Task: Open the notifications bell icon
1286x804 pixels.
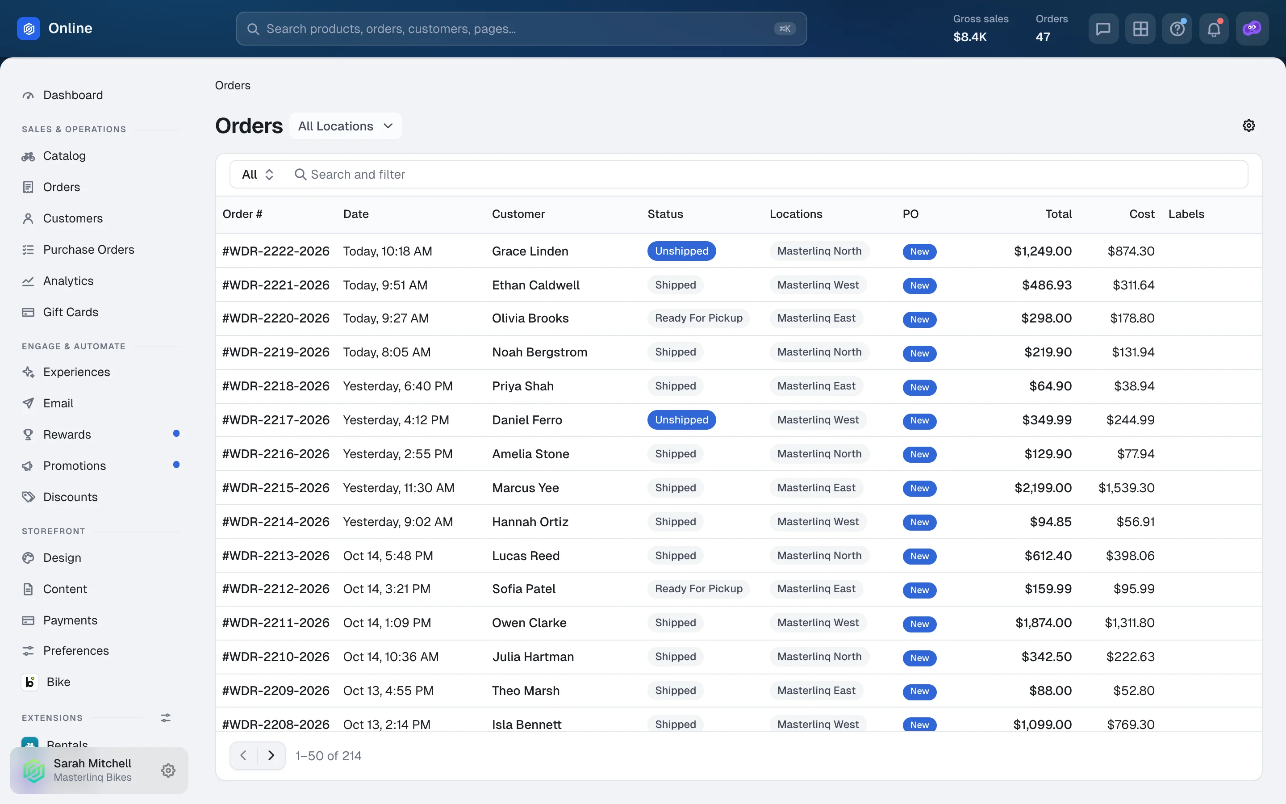Action: click(x=1214, y=29)
